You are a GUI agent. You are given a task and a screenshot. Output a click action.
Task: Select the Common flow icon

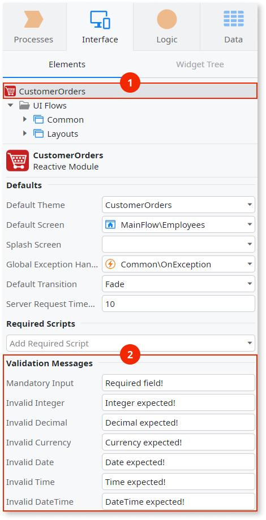tap(38, 120)
